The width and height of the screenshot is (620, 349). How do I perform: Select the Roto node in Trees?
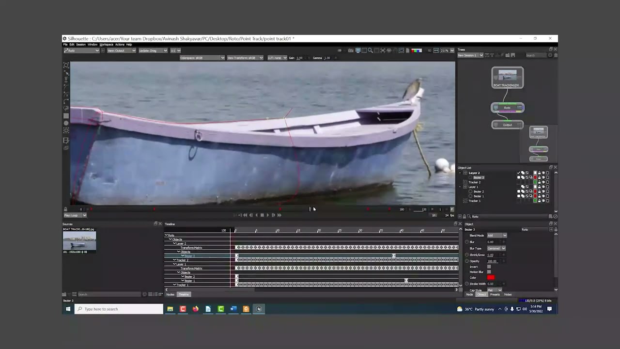click(507, 108)
